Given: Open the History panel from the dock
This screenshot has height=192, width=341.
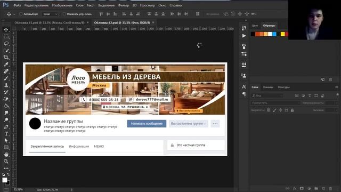Looking at the screenshot, I should click(244, 28).
